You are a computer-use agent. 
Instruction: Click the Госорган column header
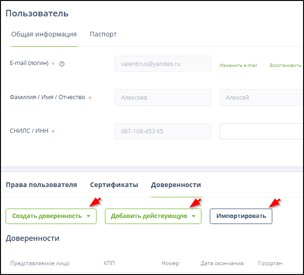270,263
